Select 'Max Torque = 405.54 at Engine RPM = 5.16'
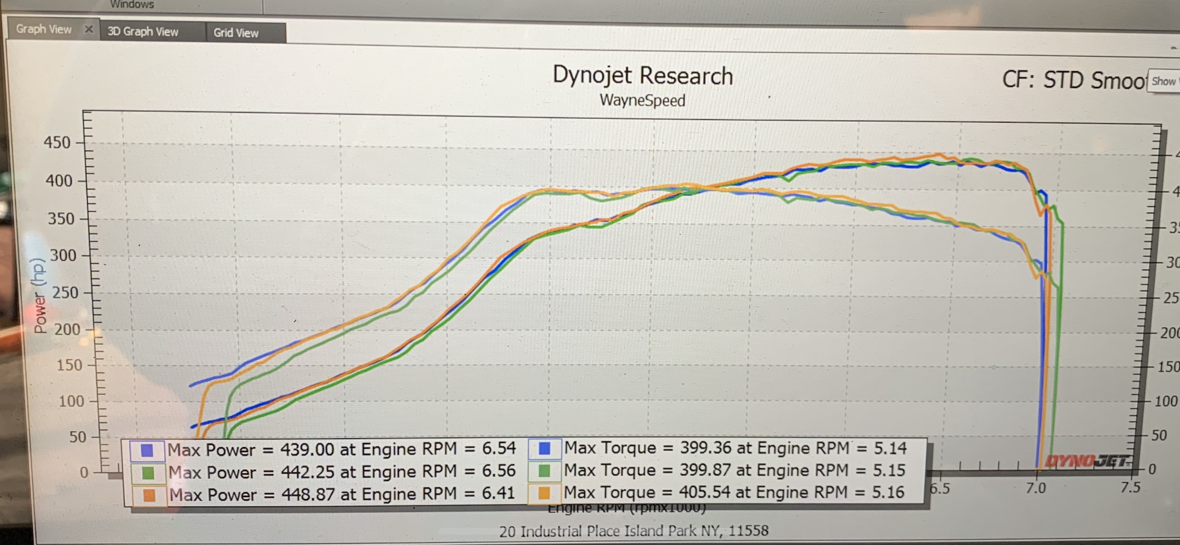The width and height of the screenshot is (1180, 545). click(x=734, y=492)
